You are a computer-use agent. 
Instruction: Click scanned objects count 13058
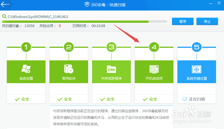coord(30,26)
